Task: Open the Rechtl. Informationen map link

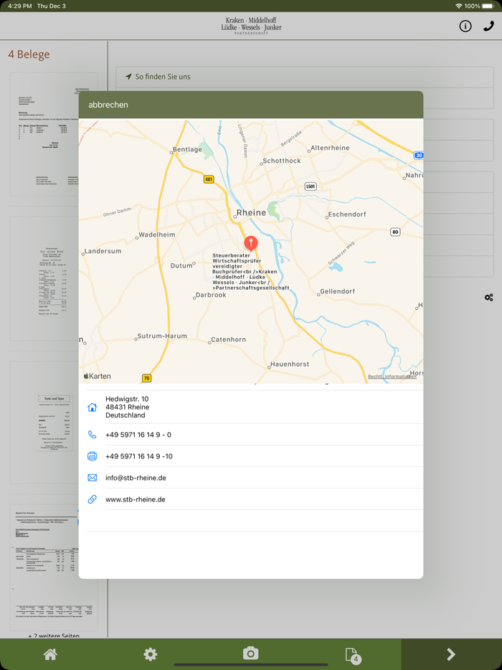Action: [392, 377]
